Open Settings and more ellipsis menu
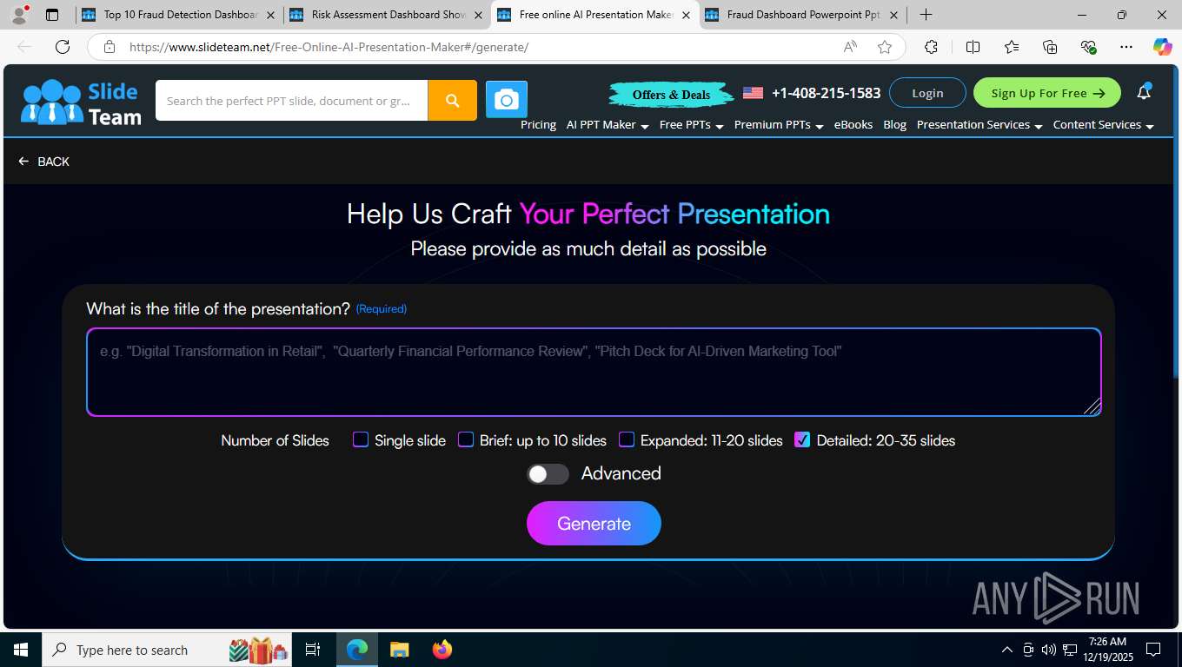 pos(1126,47)
